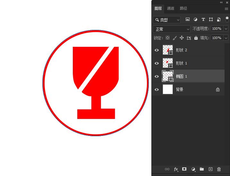Click the 背景 layer lock icon
230x176 pixels.
click(218, 89)
